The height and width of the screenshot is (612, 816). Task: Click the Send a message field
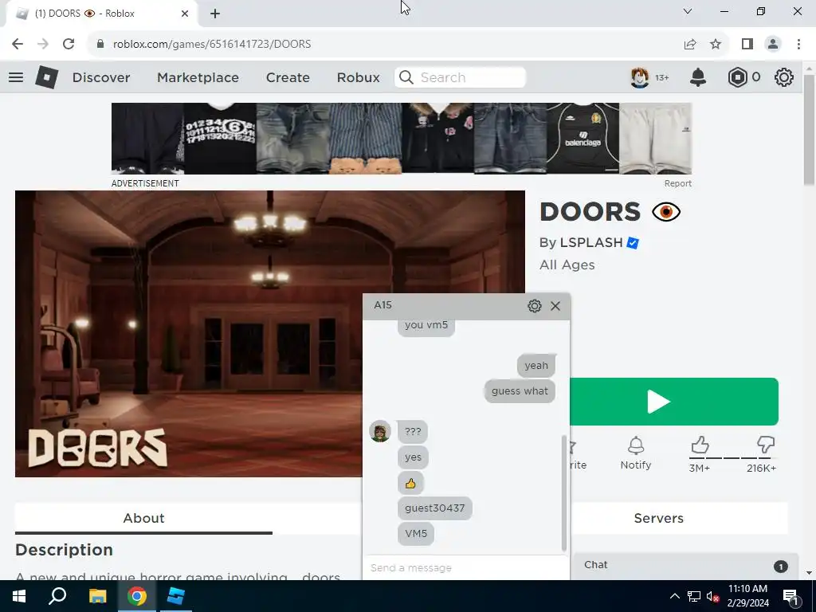click(x=465, y=567)
